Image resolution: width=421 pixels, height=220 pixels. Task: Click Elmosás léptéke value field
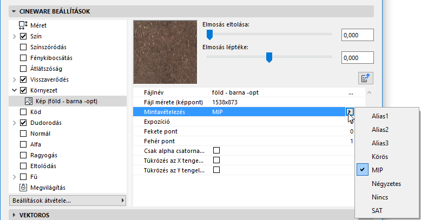357,58
